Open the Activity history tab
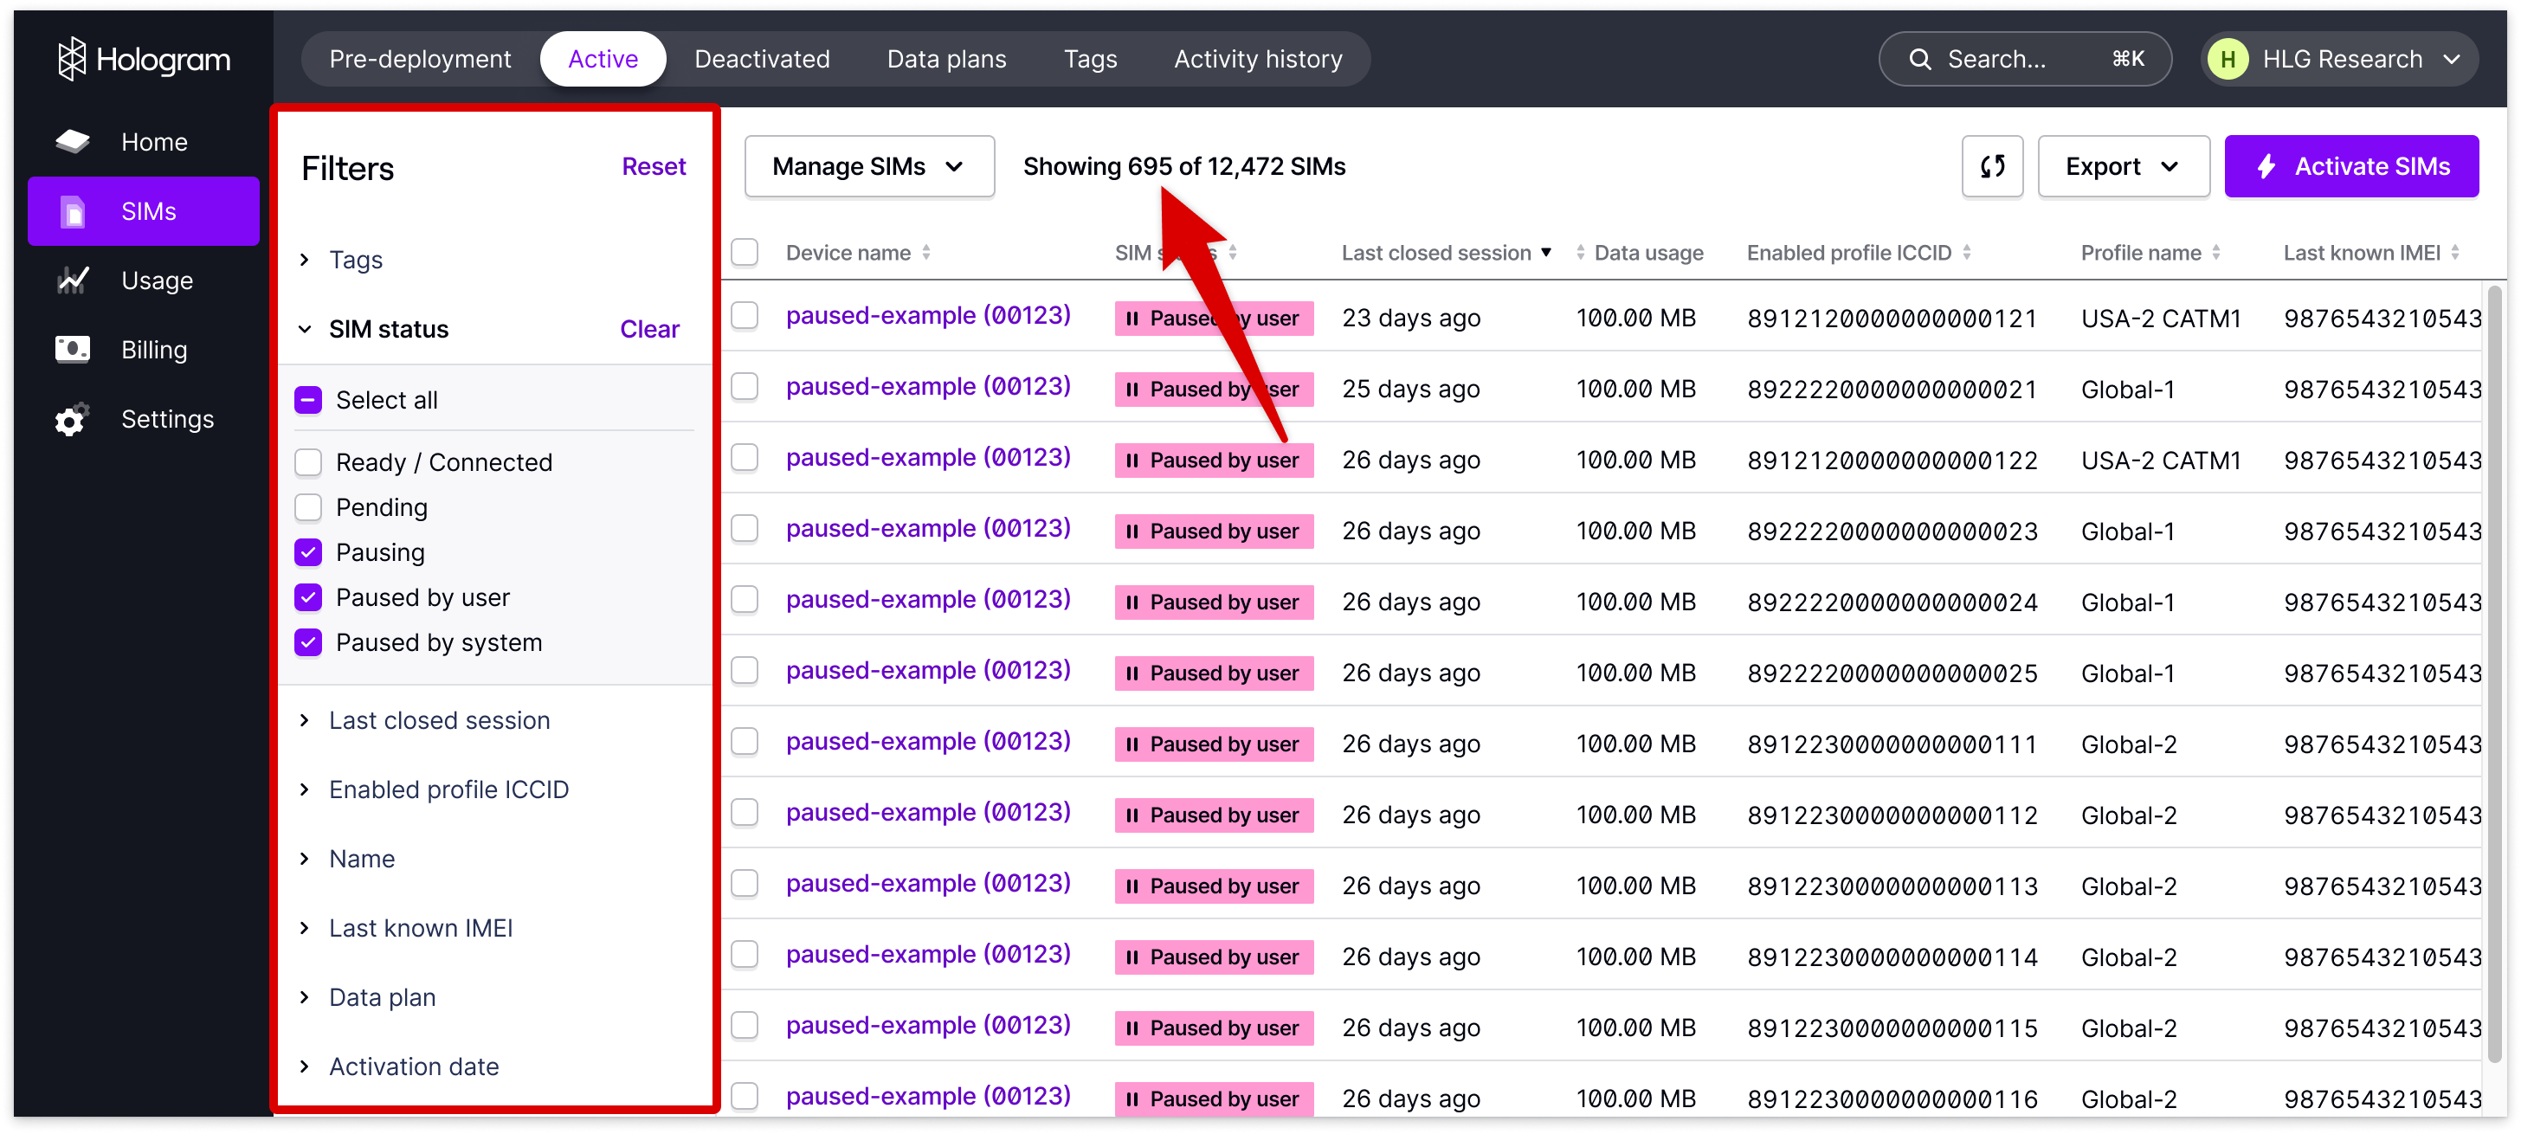The height and width of the screenshot is (1134, 2521). 1258,60
